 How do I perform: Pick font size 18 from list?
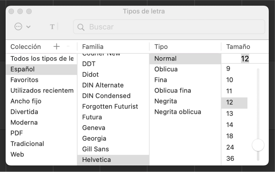click(230, 136)
